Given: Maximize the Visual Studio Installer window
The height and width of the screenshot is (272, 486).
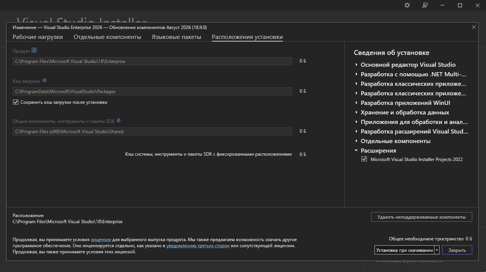Looking at the screenshot, I should click(460, 5).
